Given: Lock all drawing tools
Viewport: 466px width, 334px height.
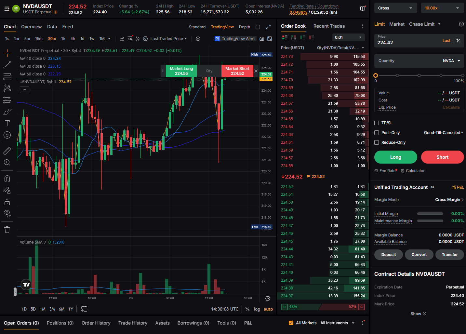Looking at the screenshot, I should 7,202.
